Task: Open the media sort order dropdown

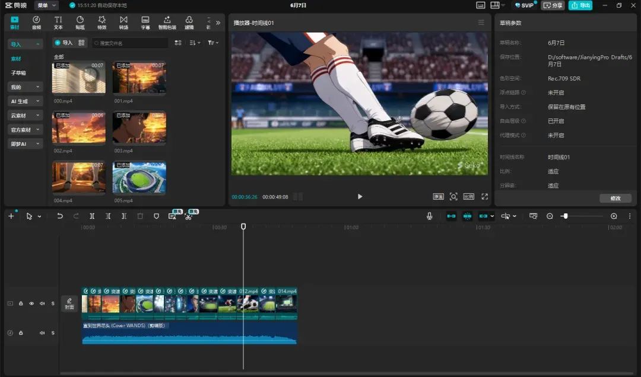Action: point(195,43)
